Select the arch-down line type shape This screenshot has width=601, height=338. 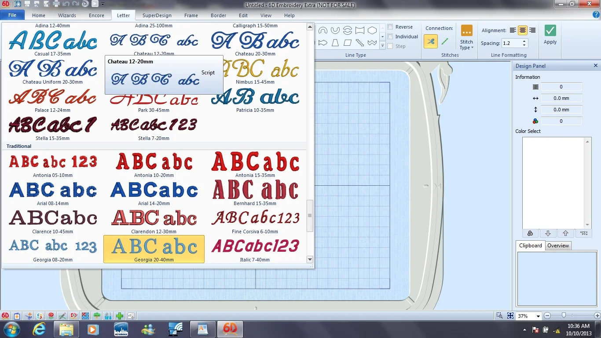pyautogui.click(x=335, y=30)
